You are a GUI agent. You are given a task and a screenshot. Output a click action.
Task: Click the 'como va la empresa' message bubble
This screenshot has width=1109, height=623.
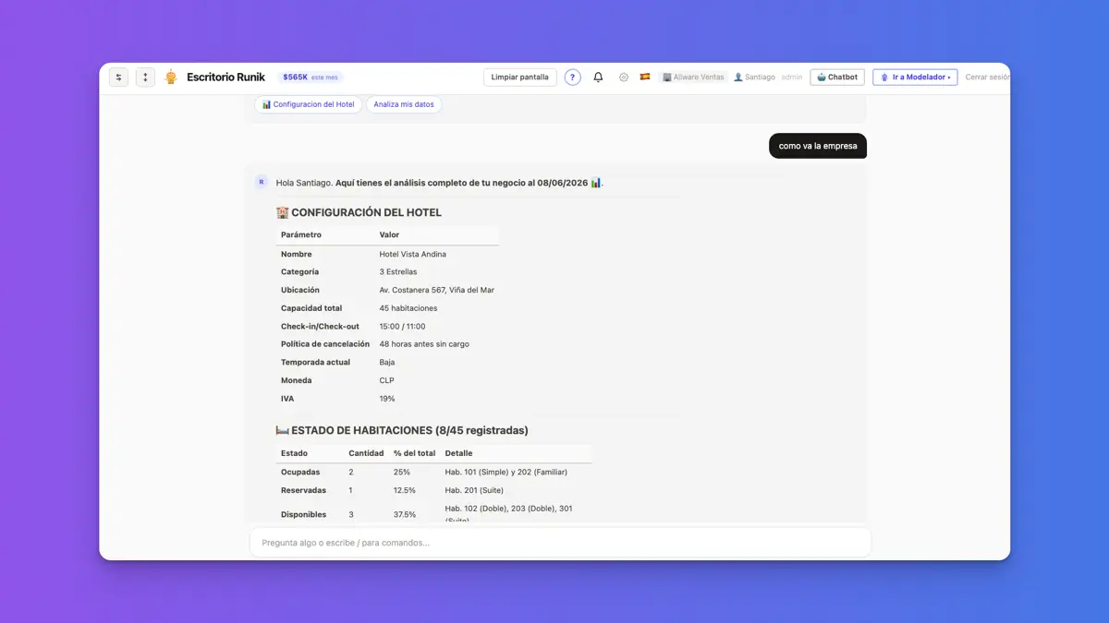818,146
